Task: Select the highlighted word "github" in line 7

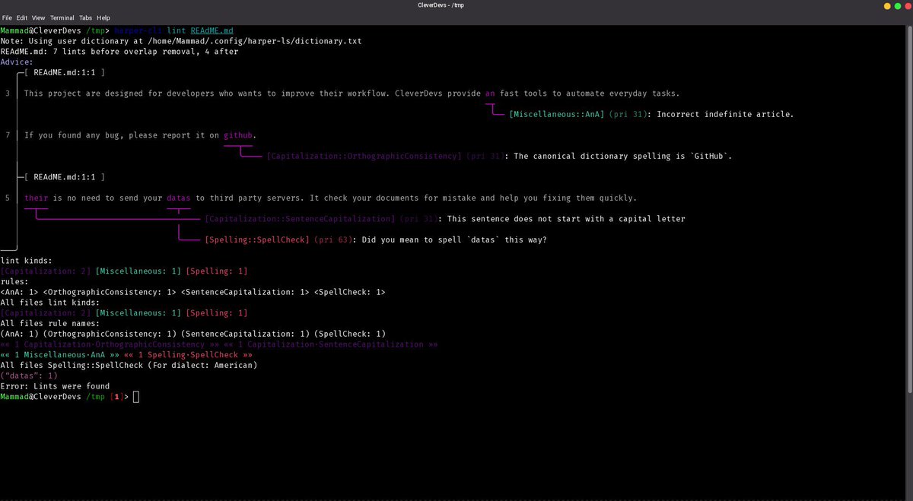Action: coord(238,135)
